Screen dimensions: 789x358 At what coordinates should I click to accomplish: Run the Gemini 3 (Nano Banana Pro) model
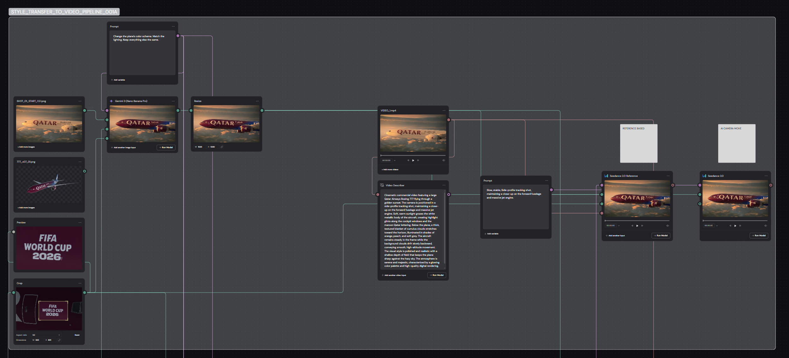click(166, 147)
